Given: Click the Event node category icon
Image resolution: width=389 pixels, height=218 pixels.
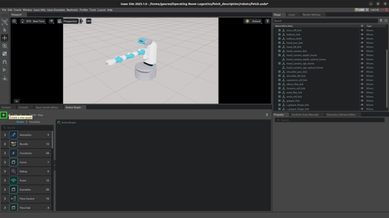Looking at the screenshot, I should (13, 180).
